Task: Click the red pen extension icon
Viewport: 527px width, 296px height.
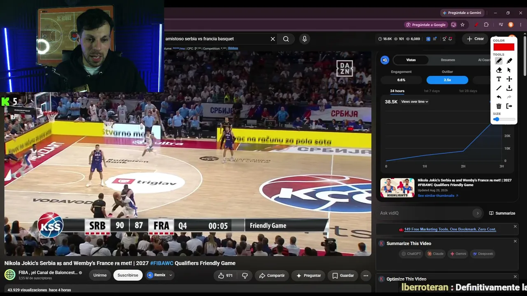Action: [x=476, y=25]
